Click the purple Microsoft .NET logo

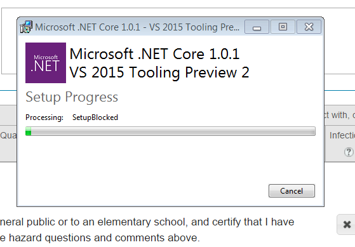pos(46,63)
